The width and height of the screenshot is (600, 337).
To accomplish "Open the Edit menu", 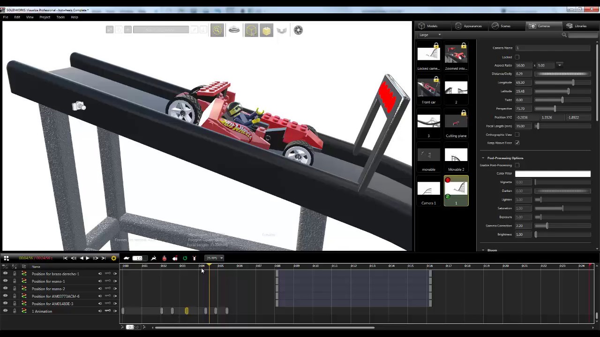I will (17, 17).
